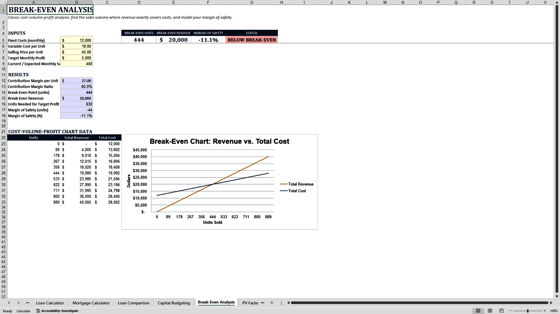
Task: Click the zoom out minus button
Action: coord(510,311)
